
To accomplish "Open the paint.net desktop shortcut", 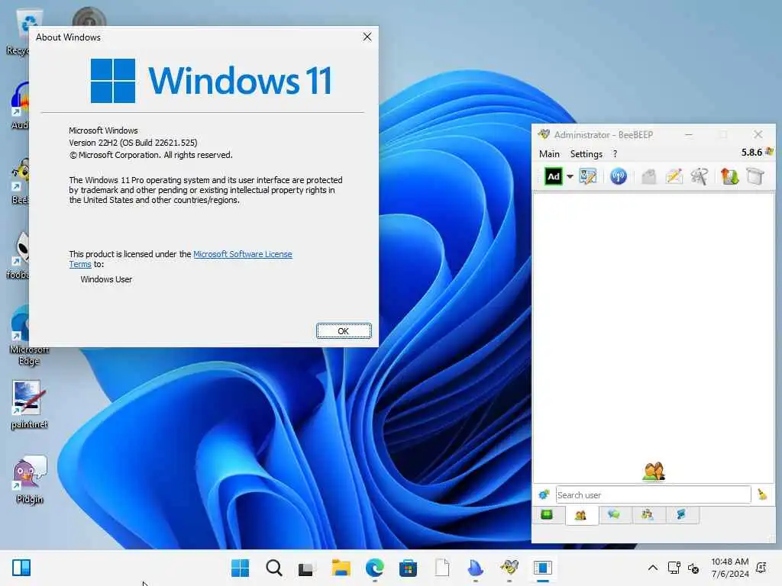I will click(30, 404).
